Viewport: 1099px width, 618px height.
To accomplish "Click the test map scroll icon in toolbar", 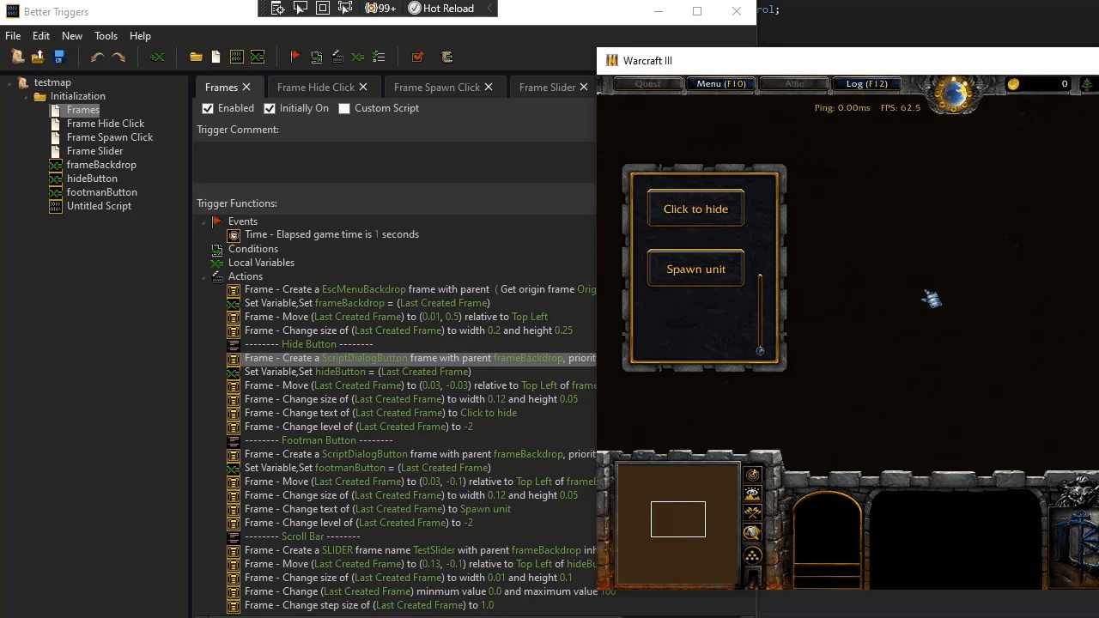I will pos(446,57).
